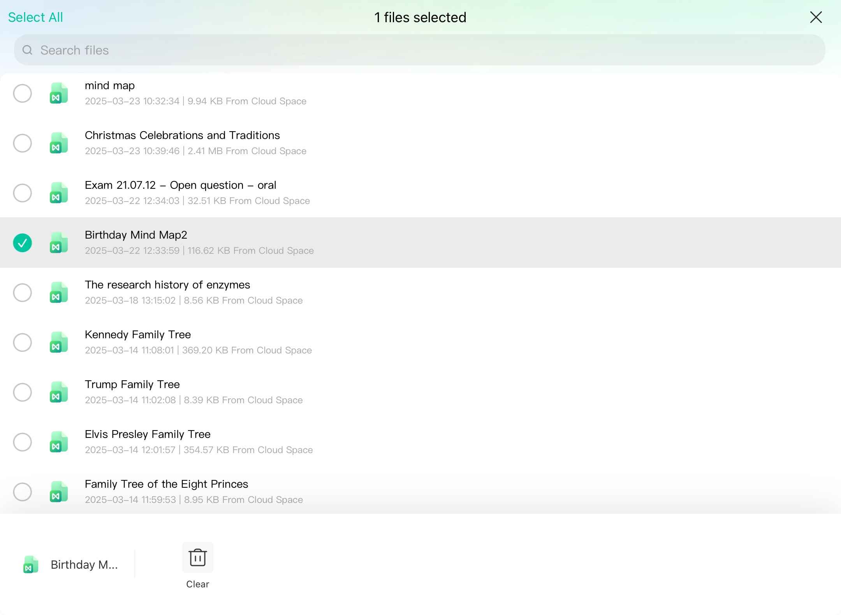Select the Exam 21.07.12 checkbox
The width and height of the screenshot is (841, 615).
(22, 193)
